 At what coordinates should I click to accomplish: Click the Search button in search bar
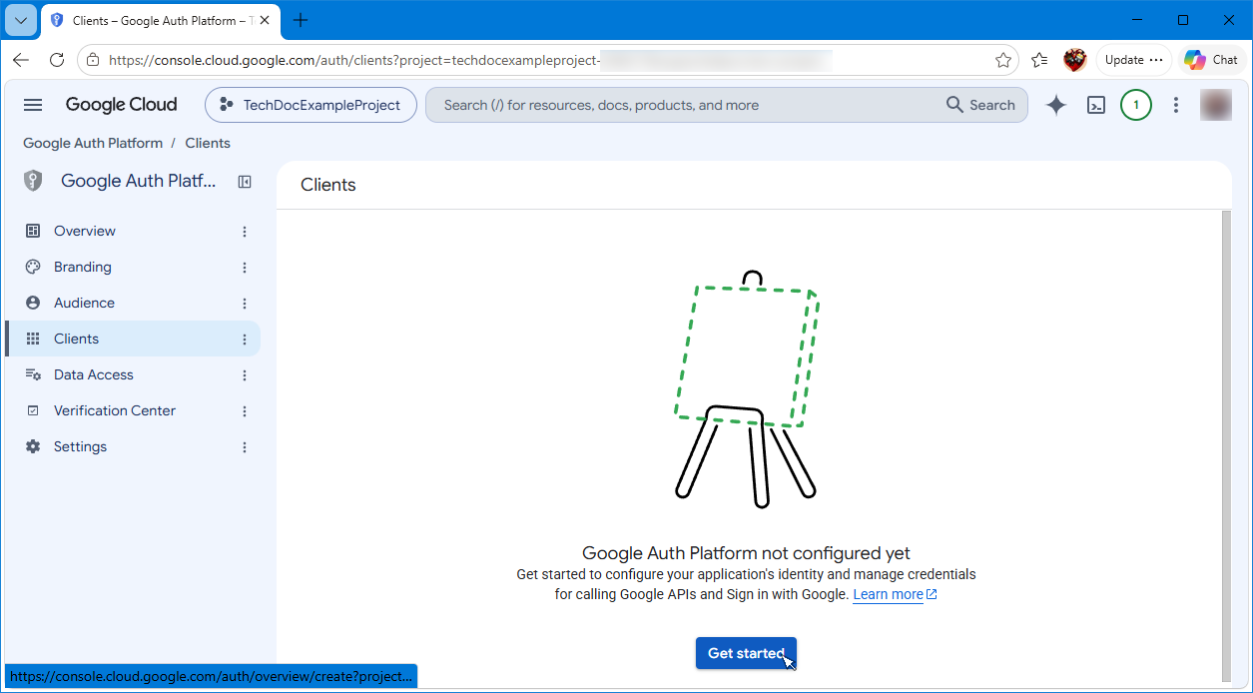(980, 105)
